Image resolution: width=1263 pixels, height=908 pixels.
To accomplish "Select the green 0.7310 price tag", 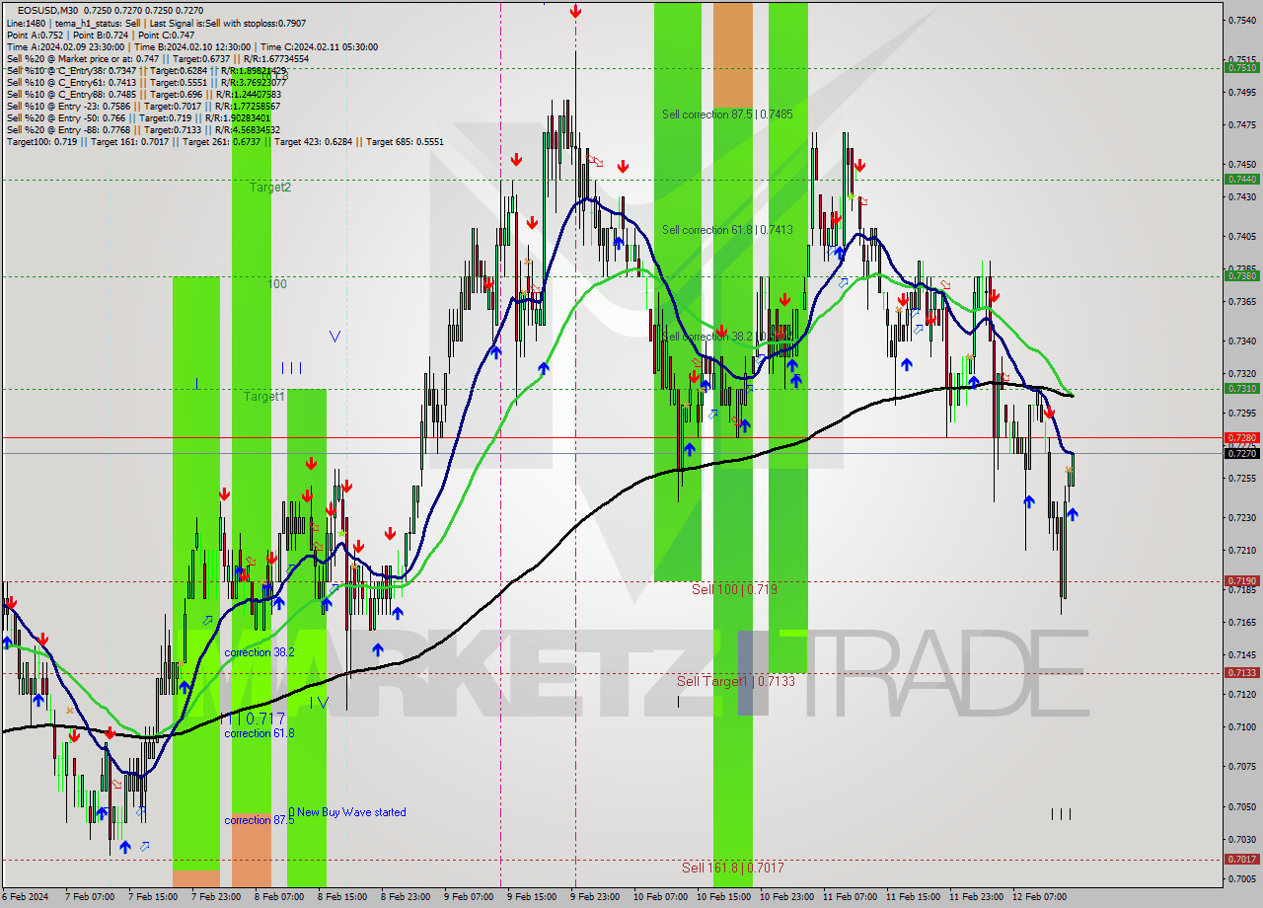I will click(1241, 388).
